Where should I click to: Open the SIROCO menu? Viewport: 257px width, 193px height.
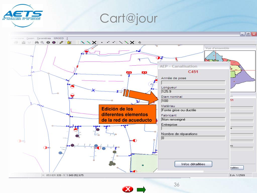tap(58, 38)
